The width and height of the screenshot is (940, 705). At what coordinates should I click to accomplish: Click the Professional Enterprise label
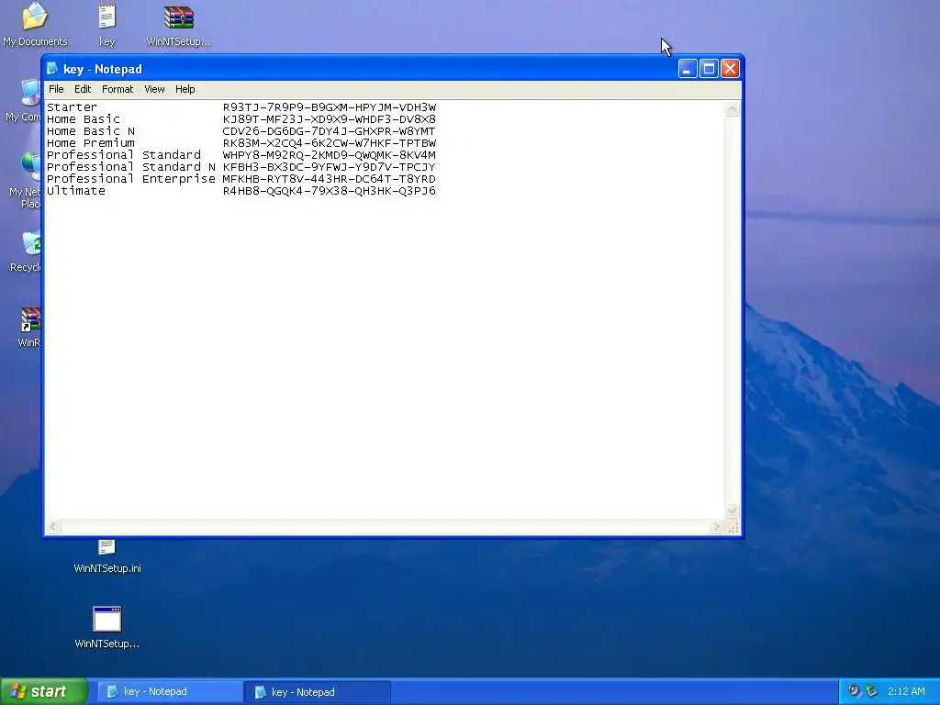130,179
